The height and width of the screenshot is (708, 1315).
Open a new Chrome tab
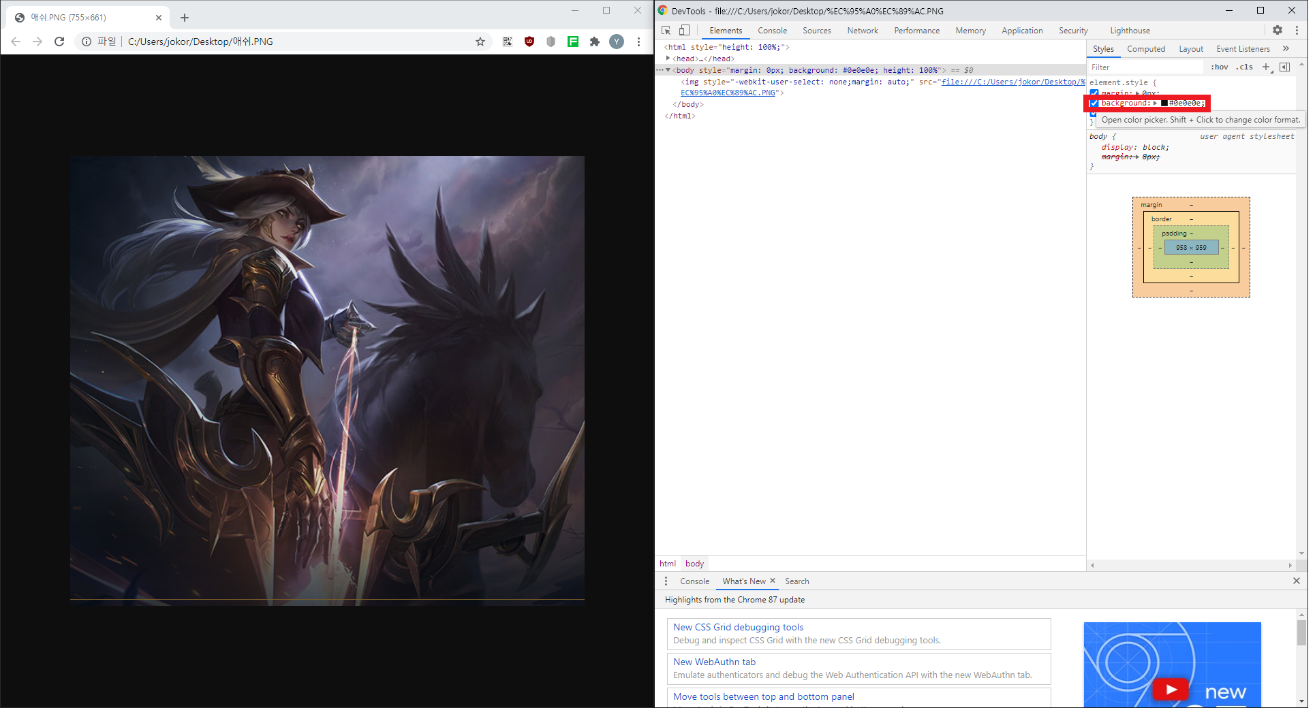coord(185,18)
